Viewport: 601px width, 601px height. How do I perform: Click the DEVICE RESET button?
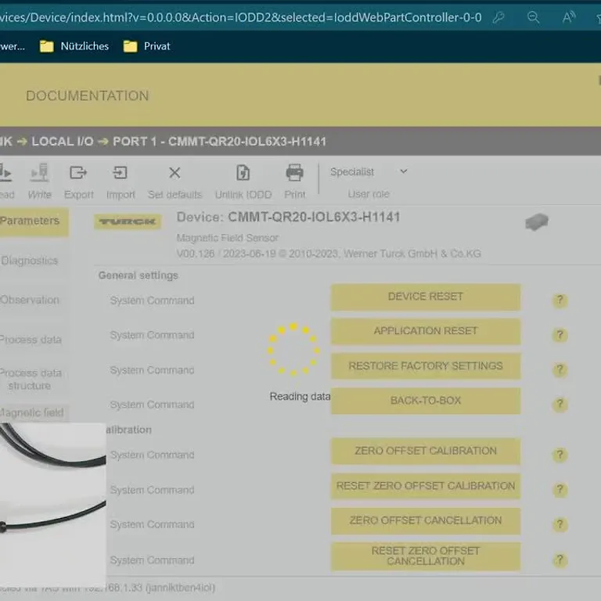[426, 297]
